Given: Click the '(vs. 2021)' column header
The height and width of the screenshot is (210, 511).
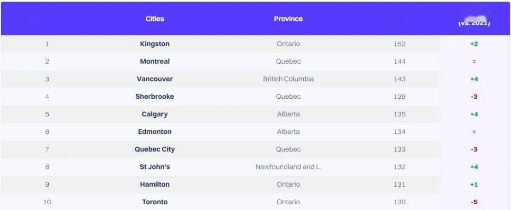Looking at the screenshot, I should (x=474, y=23).
